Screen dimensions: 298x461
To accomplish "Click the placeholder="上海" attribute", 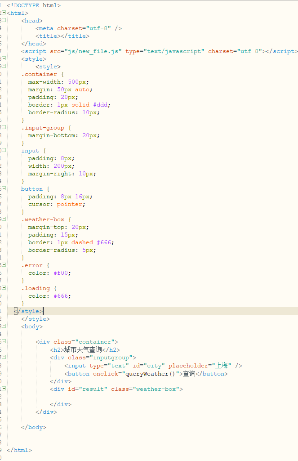I will (200, 366).
